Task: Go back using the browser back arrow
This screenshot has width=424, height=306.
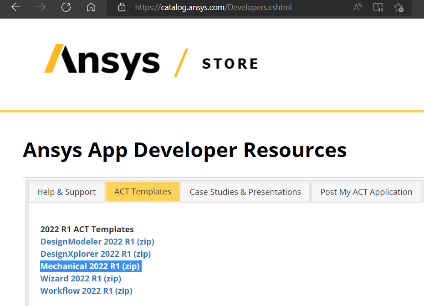Action: [16, 7]
